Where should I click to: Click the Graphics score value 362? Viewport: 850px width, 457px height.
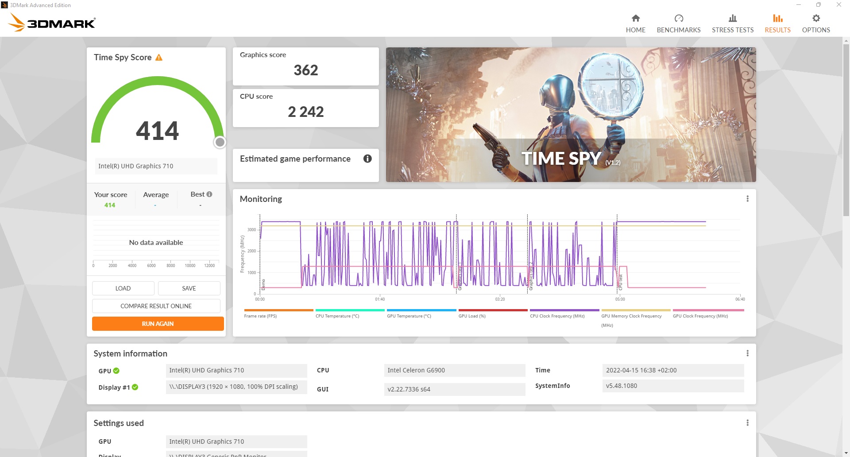point(306,70)
